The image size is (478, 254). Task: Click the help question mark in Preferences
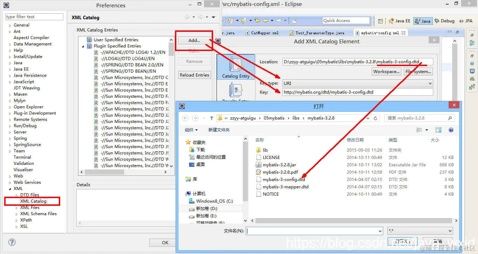tap(12, 242)
